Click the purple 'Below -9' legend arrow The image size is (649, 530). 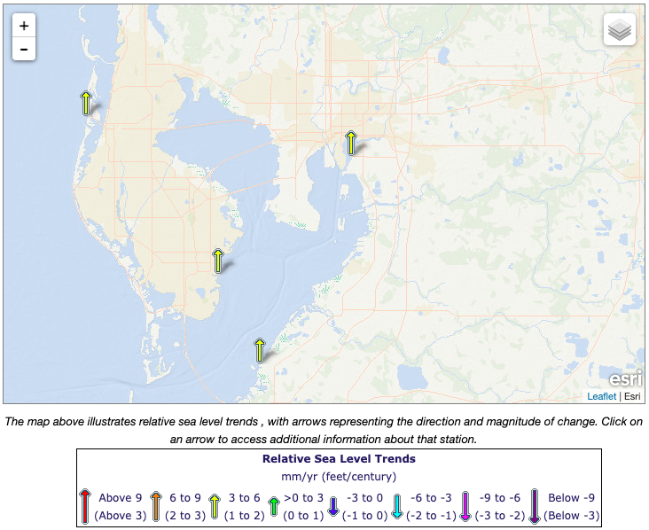click(x=536, y=507)
